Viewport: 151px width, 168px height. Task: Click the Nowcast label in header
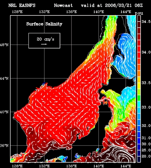[63, 5]
